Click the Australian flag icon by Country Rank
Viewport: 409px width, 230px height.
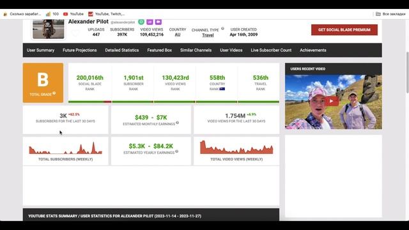click(222, 89)
